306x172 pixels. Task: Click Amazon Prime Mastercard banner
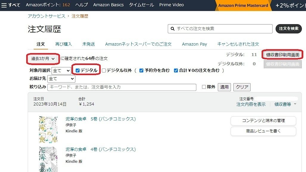coord(243,5)
